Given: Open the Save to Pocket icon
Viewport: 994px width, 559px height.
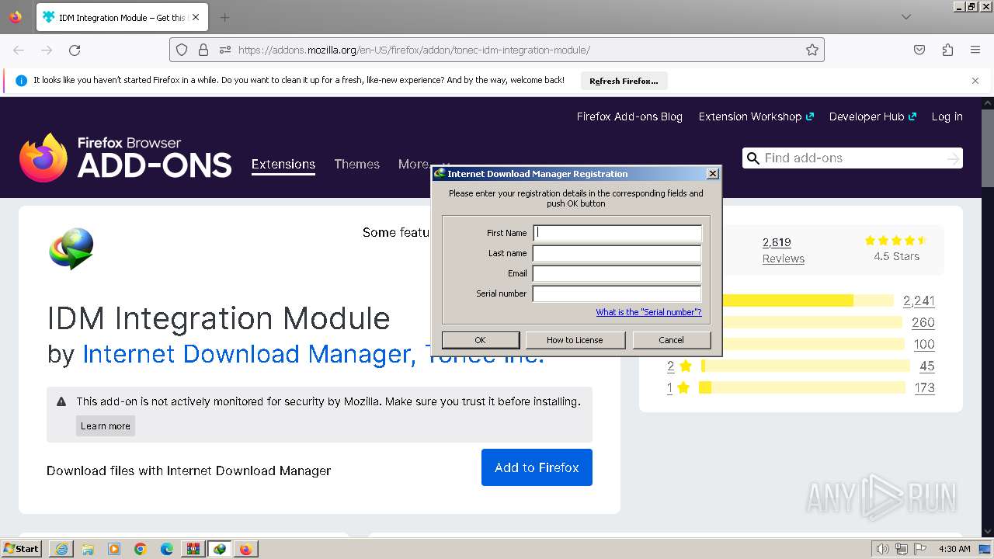Looking at the screenshot, I should point(919,50).
